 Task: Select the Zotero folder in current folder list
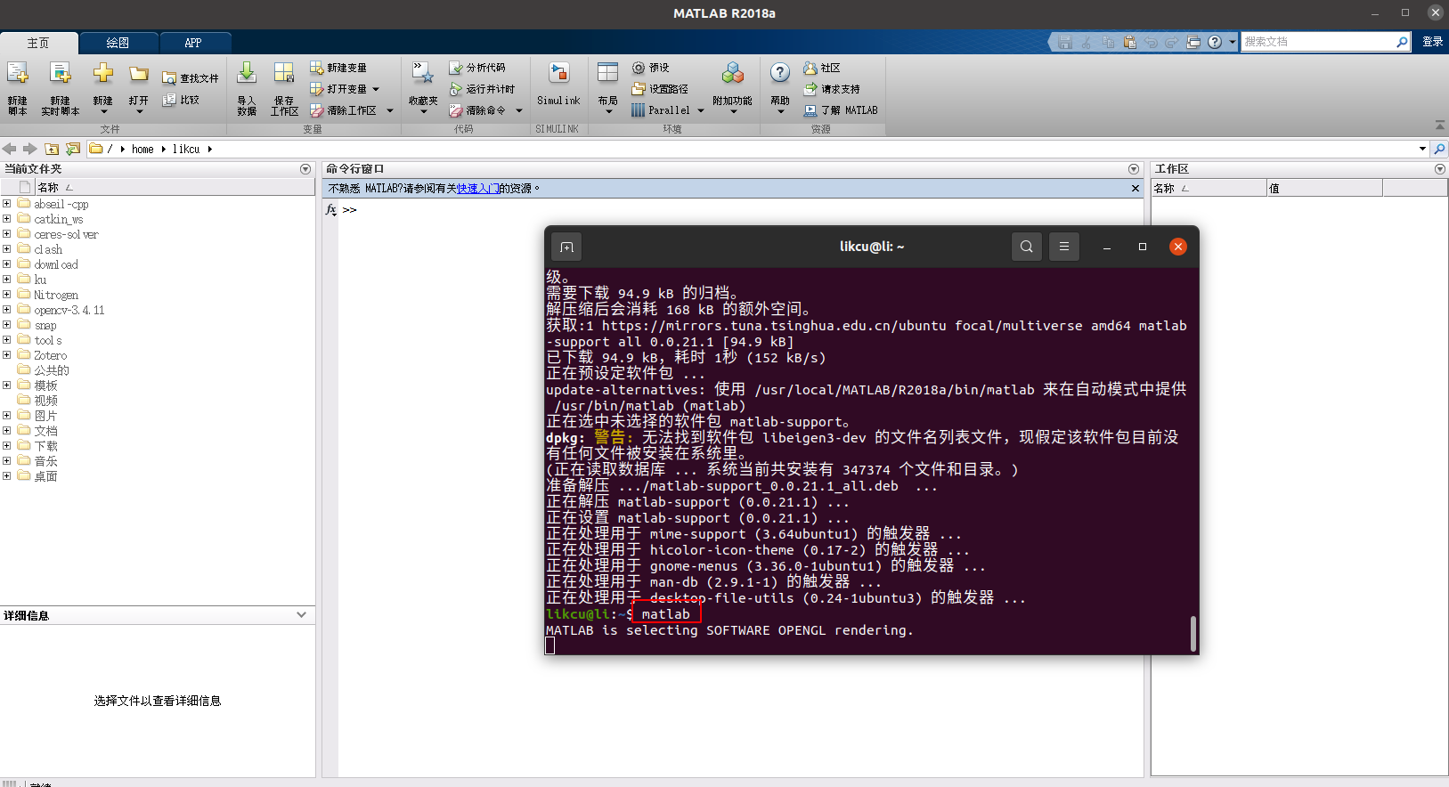51,355
